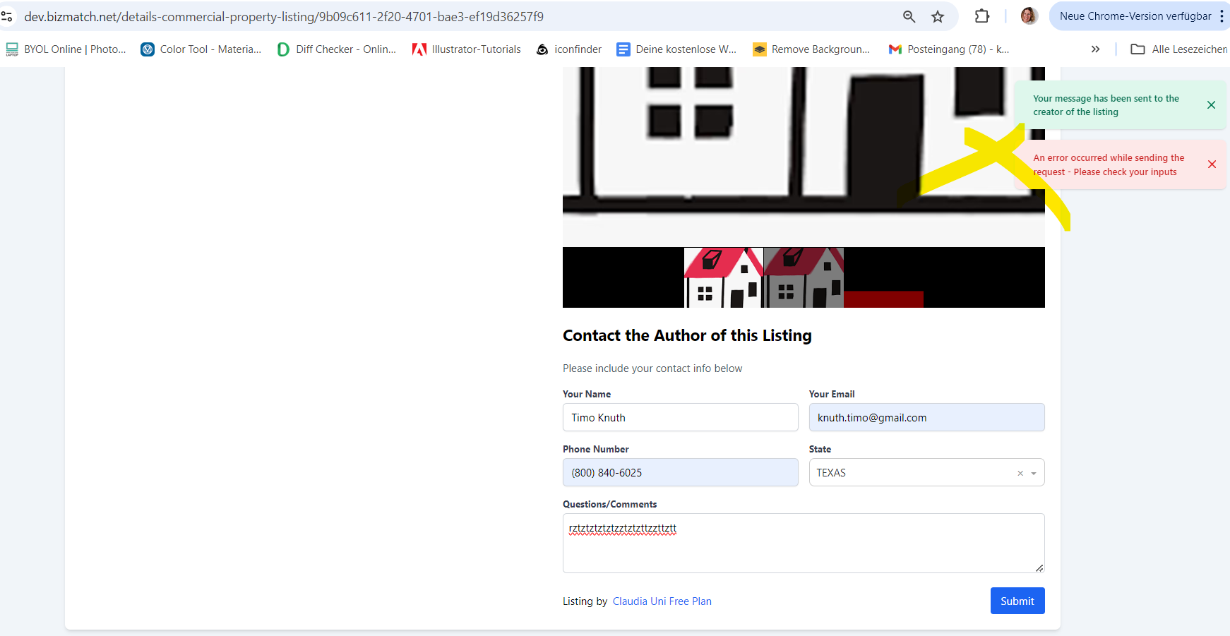Open the Chrome profile avatar
The height and width of the screenshot is (636, 1230).
click(x=1029, y=16)
